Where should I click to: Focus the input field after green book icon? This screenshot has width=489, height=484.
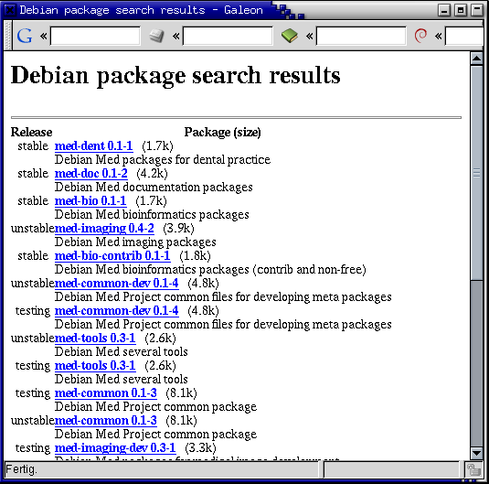pyautogui.click(x=361, y=36)
